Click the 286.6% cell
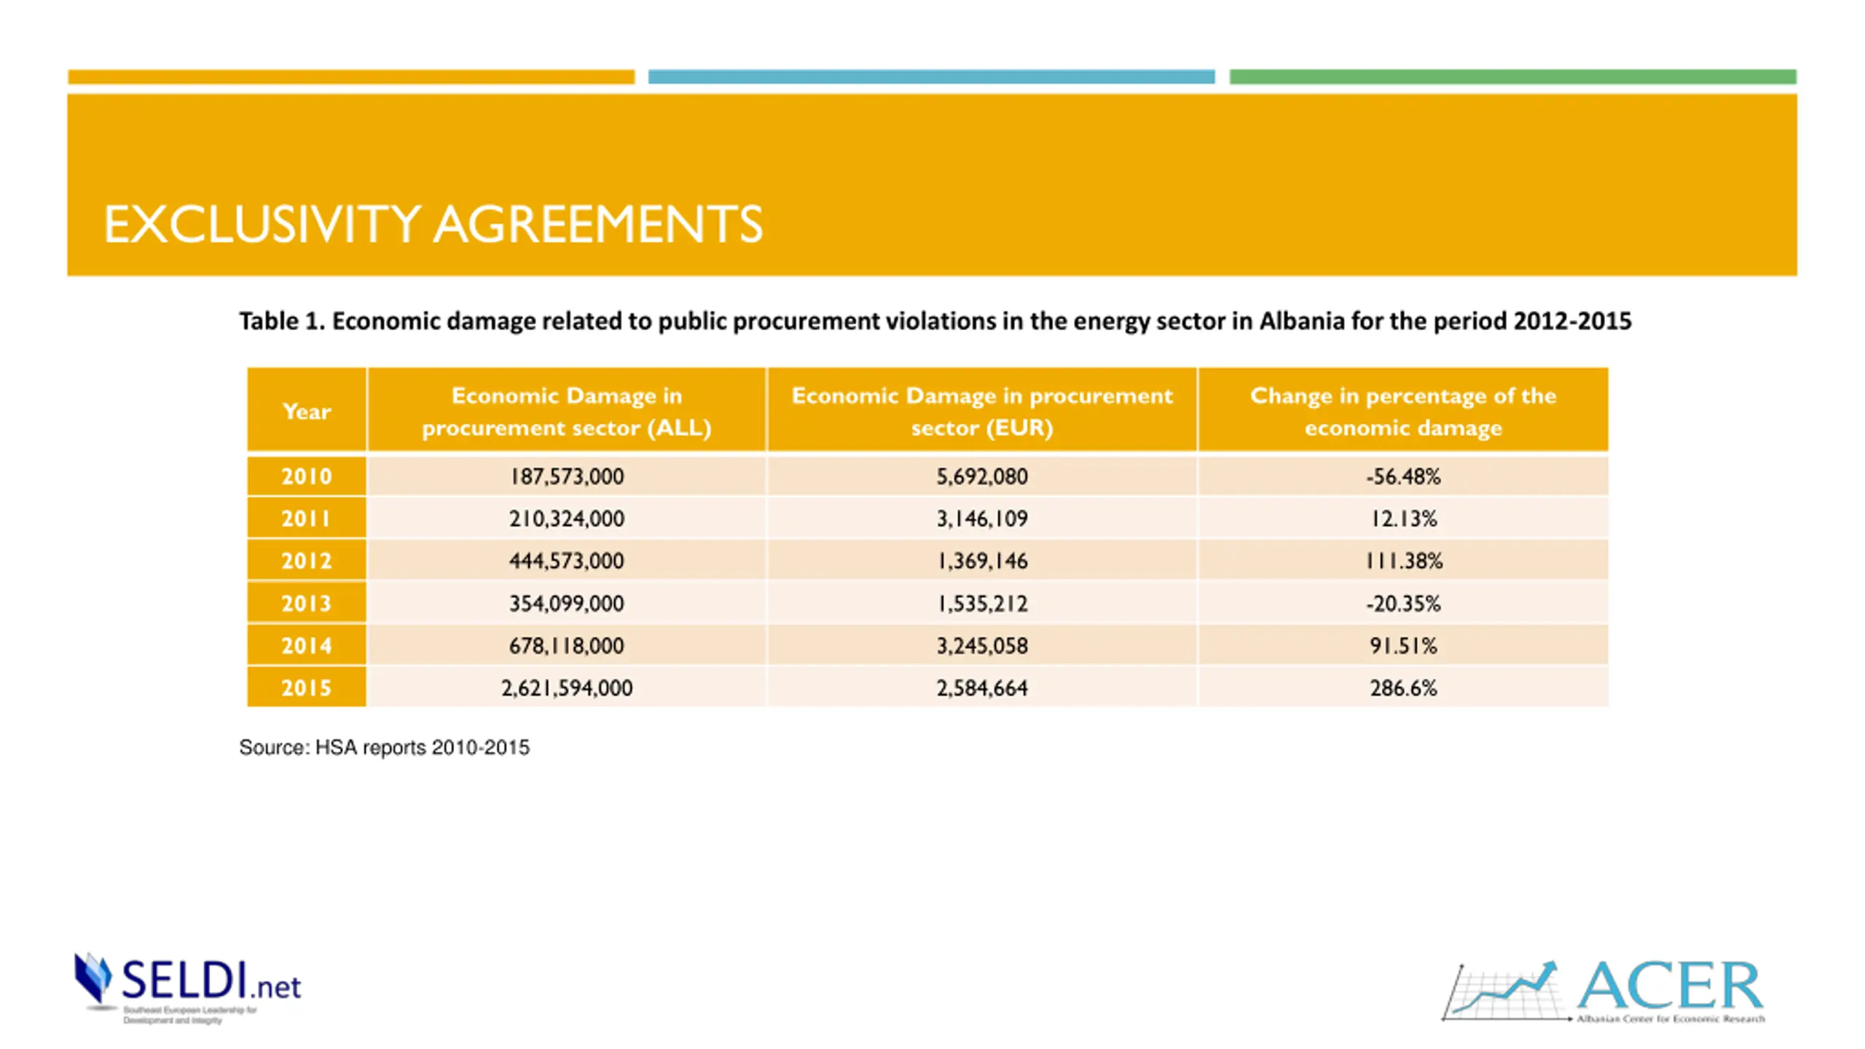 [x=1403, y=688]
